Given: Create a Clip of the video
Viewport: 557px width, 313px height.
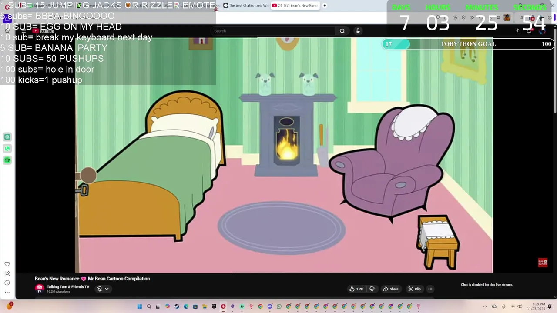Looking at the screenshot, I should pyautogui.click(x=414, y=289).
